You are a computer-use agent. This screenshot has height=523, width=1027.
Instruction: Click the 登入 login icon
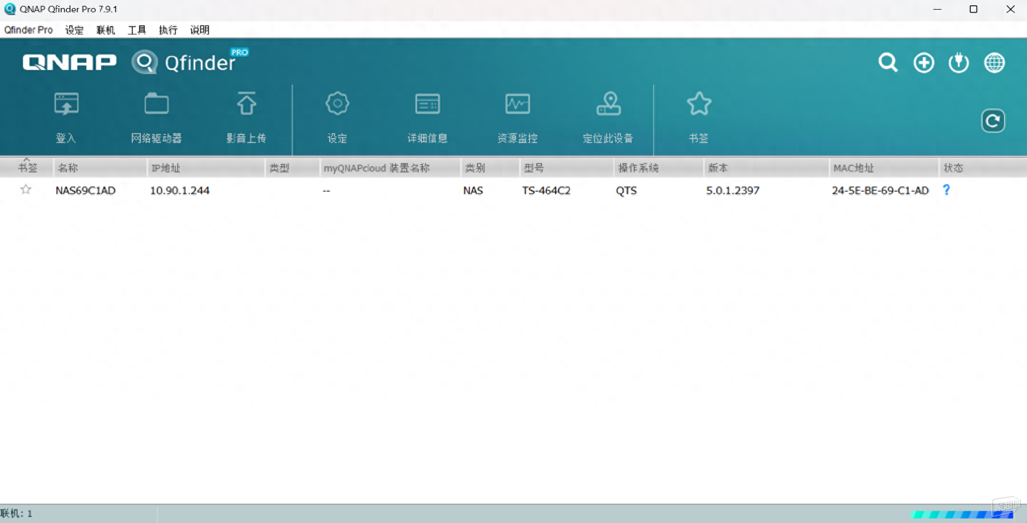pos(66,104)
